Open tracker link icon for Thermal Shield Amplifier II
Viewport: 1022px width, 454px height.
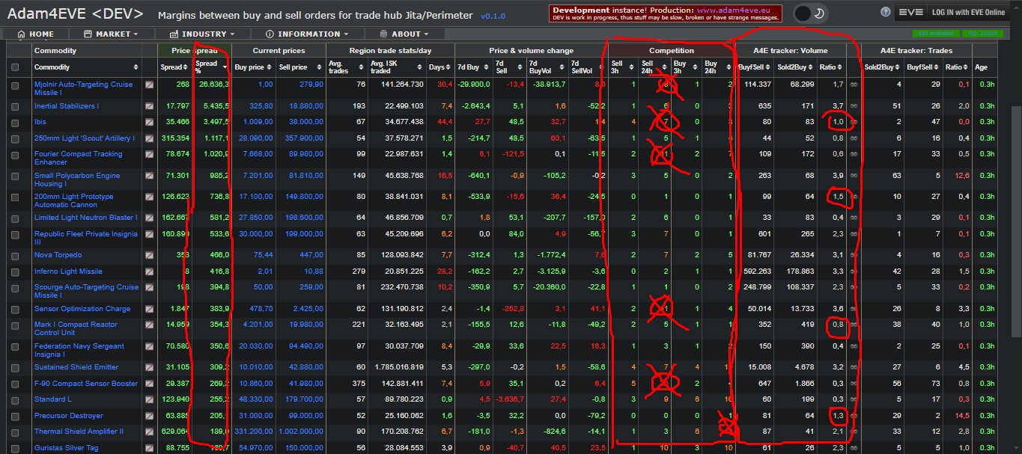coord(854,432)
